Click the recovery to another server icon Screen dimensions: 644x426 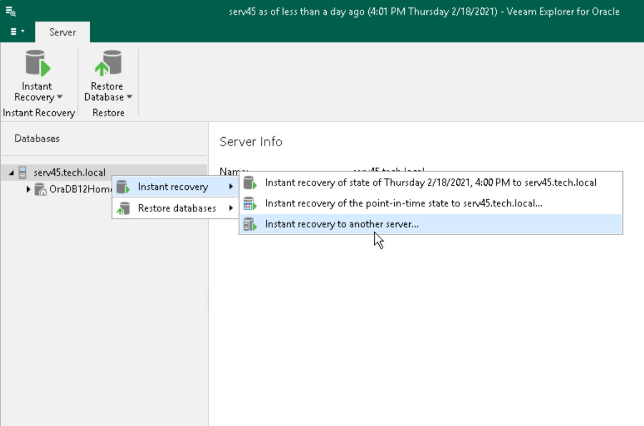coord(250,225)
